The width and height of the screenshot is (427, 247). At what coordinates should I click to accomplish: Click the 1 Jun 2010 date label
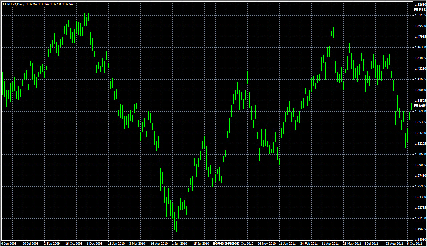(180, 244)
